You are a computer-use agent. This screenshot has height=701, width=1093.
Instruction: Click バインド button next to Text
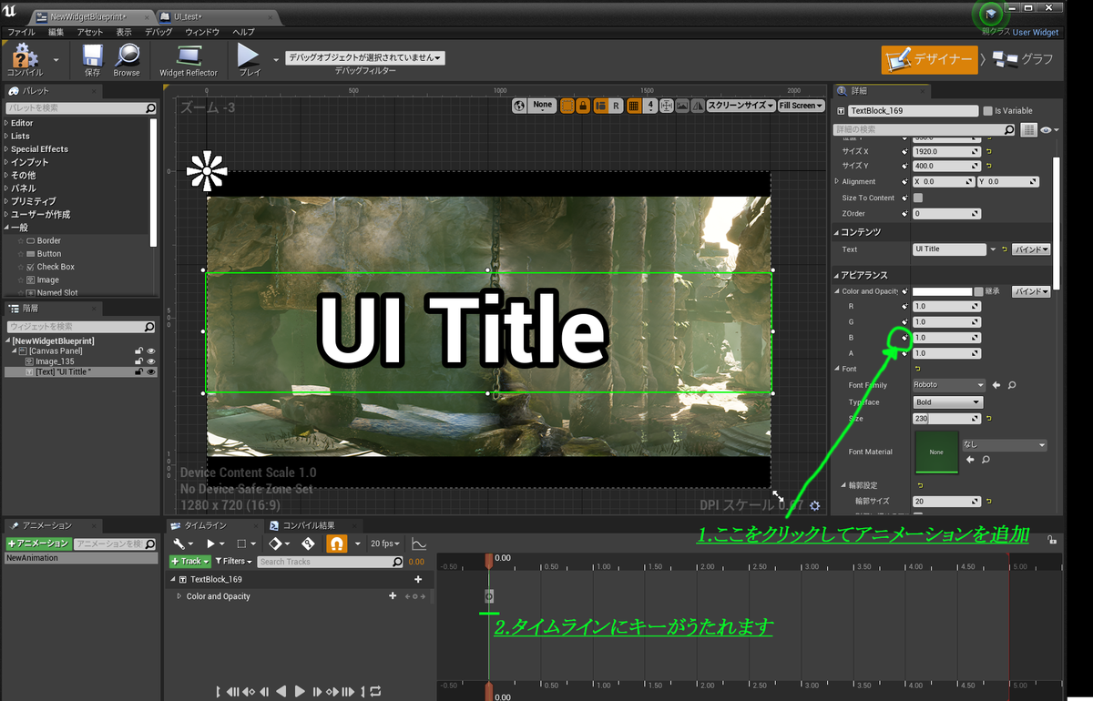pyautogui.click(x=1032, y=249)
